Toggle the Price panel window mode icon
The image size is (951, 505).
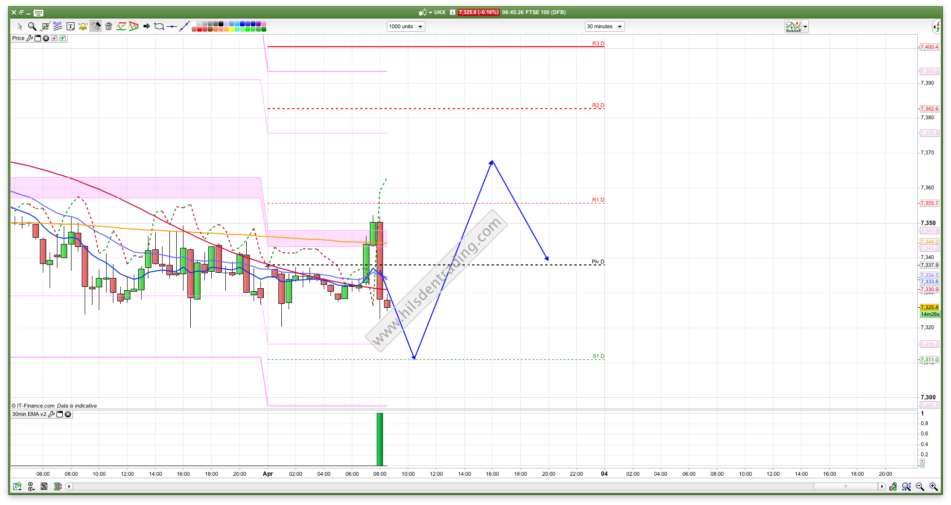coord(37,38)
